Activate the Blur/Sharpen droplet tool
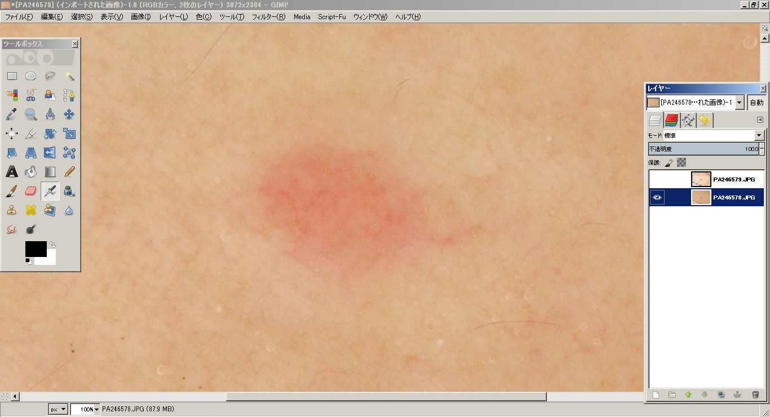Screen dimensions: 770x417 [69, 210]
